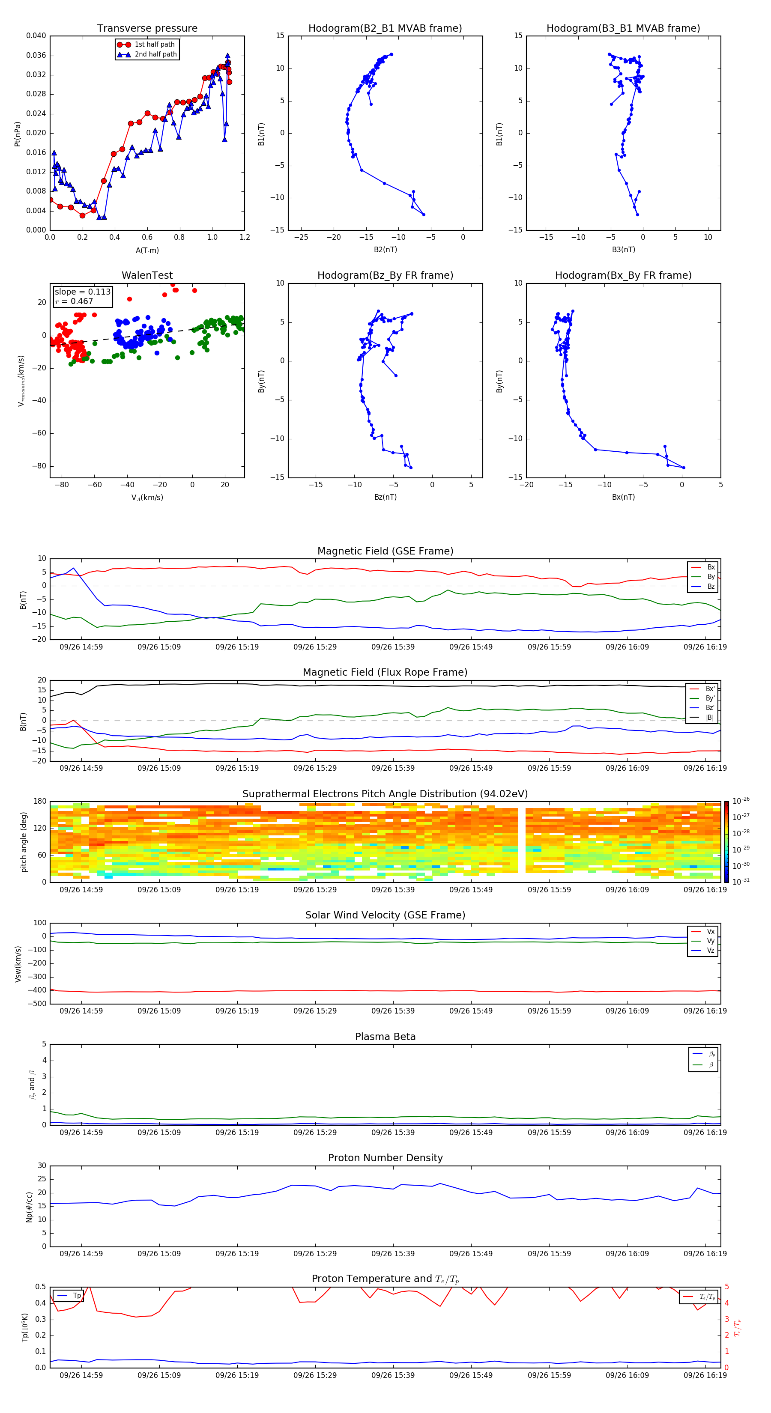This screenshot has height=1413, width=771.
Task: Click the Solar Wind Velocity (GSE Frame) title
Action: click(x=385, y=915)
